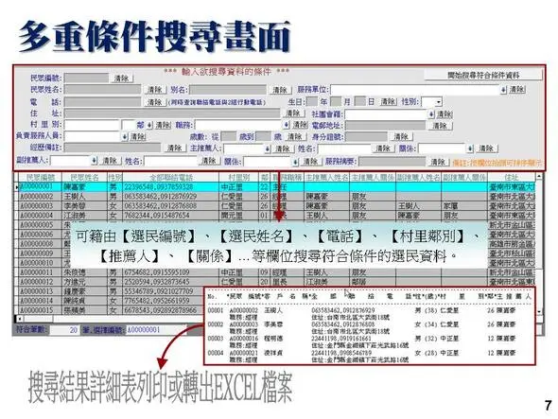Click the grid's vertical scrollbar up arrow
Image resolution: width=558 pixels, height=419 pixels.
point(539,176)
